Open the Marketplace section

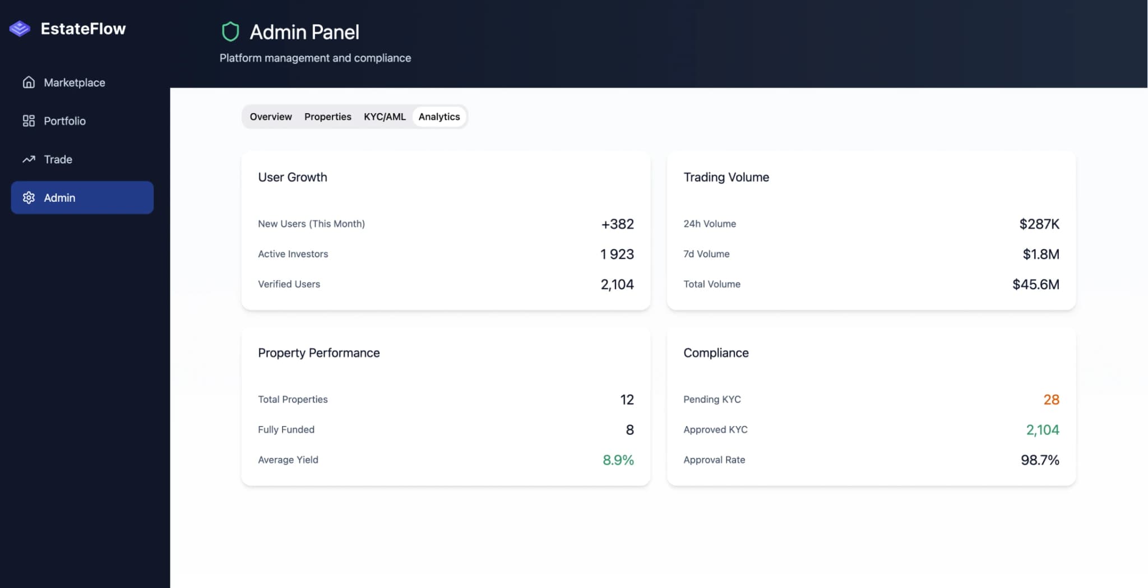point(75,82)
